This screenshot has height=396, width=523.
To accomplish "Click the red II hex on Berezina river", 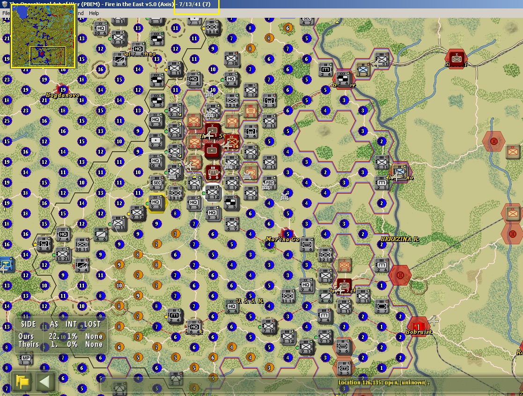I will pyautogui.click(x=400, y=275).
